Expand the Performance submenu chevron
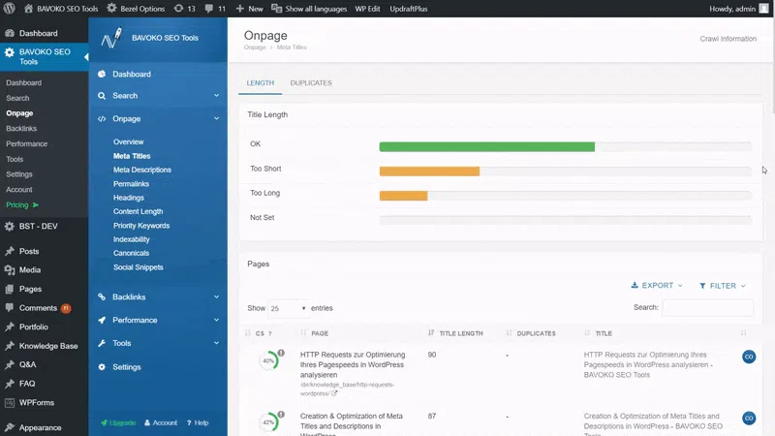Image resolution: width=775 pixels, height=436 pixels. [216, 321]
